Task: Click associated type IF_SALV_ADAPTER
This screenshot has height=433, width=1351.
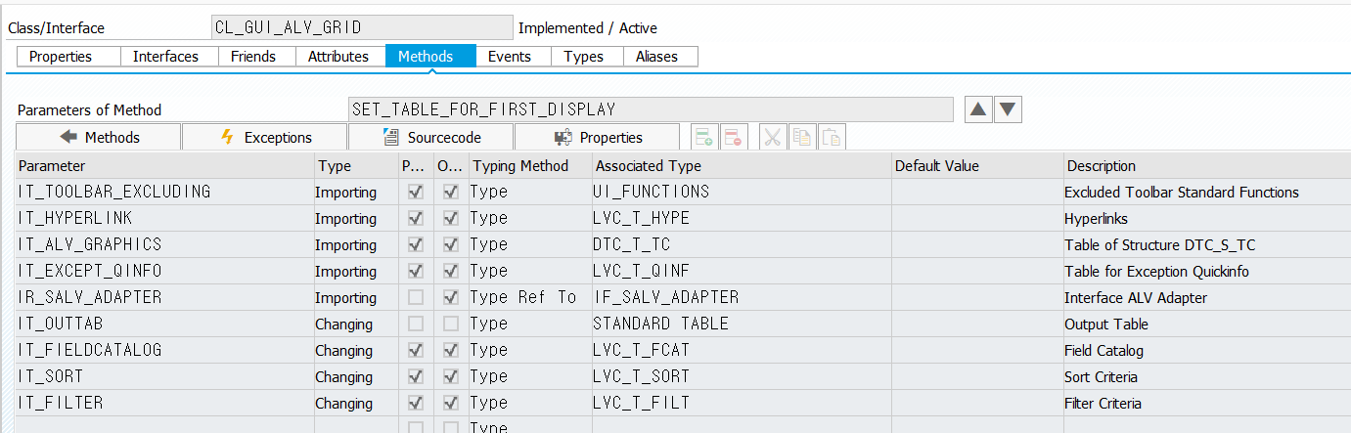Action: coord(742,297)
